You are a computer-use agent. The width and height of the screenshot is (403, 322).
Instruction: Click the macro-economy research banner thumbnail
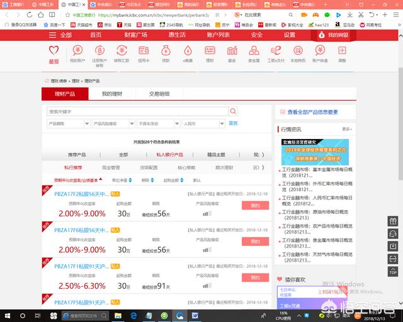click(315, 152)
